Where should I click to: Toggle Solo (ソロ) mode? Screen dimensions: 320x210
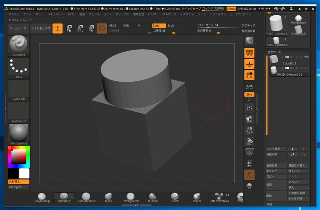pos(249,186)
